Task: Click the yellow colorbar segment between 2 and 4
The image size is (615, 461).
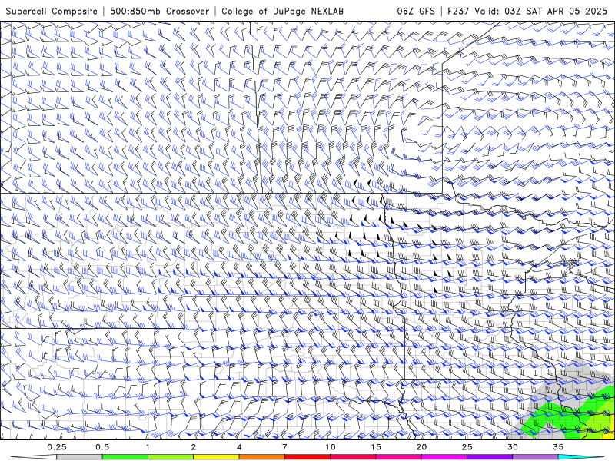Action: tap(216, 457)
